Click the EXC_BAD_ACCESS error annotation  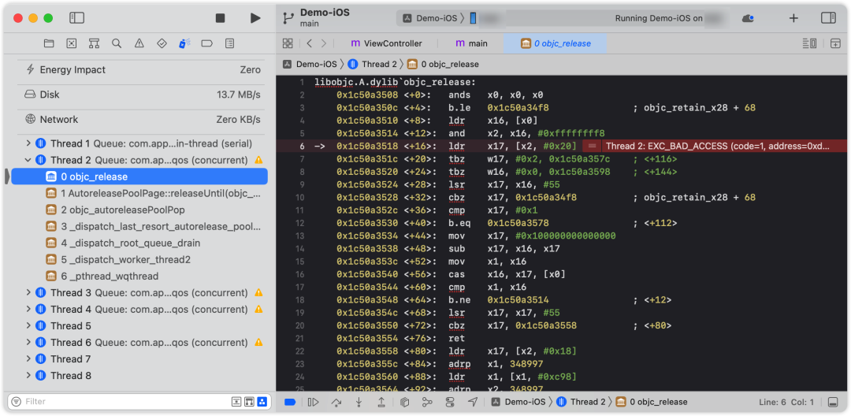(717, 147)
